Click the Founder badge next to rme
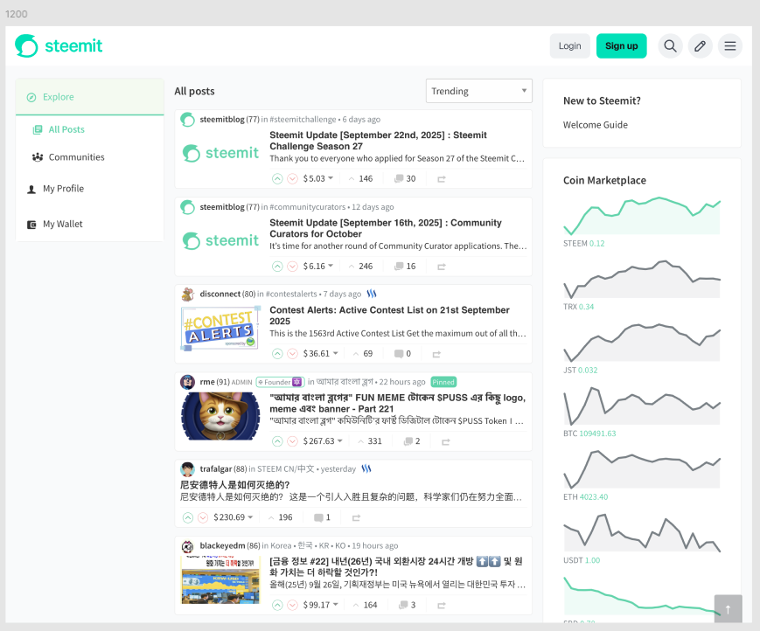This screenshot has width=760, height=631. (x=280, y=382)
